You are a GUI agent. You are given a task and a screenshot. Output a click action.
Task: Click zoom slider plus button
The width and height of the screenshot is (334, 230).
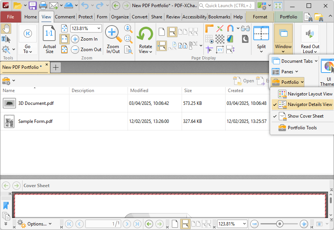(304, 224)
